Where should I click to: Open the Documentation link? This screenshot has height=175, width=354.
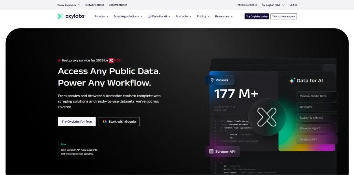coord(118,5)
